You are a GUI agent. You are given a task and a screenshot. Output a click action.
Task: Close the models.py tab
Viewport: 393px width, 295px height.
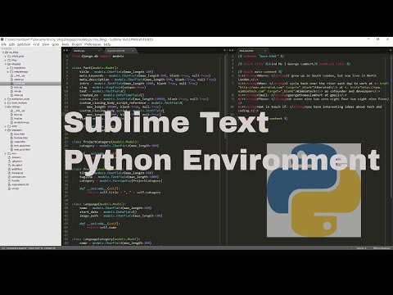99,51
